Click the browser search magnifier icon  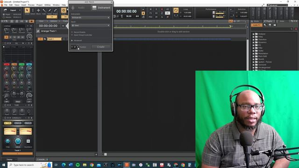pos(292,29)
